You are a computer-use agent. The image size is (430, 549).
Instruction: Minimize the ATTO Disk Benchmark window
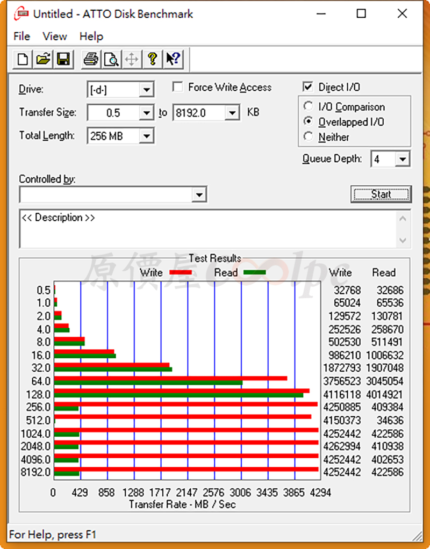click(321, 13)
